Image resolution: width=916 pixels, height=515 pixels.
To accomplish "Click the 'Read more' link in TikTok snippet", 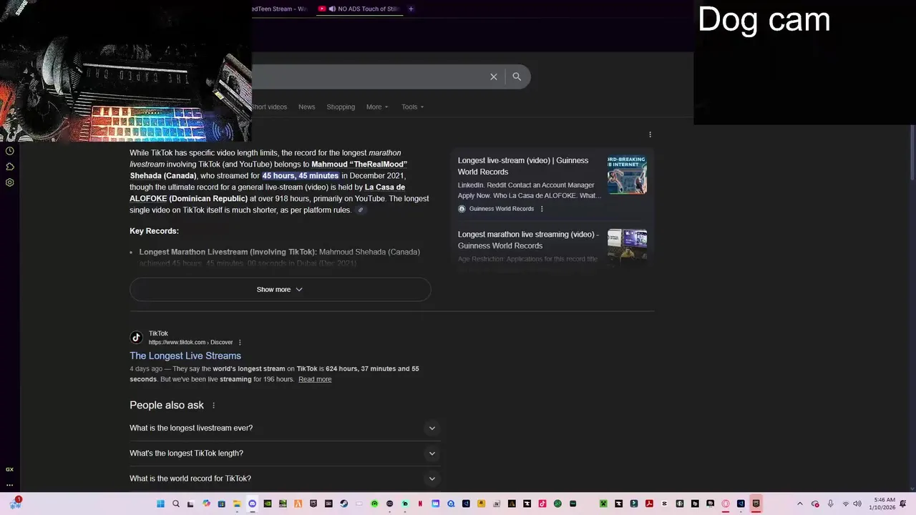I will point(315,379).
